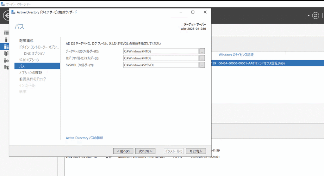This screenshot has height=176, width=324.
Task: Go to 前提条件のチェック wizard step
Action: point(33,79)
